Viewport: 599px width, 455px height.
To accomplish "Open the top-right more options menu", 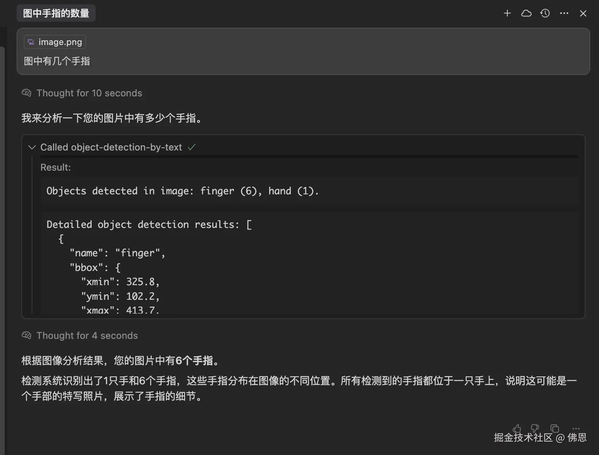I will click(564, 13).
